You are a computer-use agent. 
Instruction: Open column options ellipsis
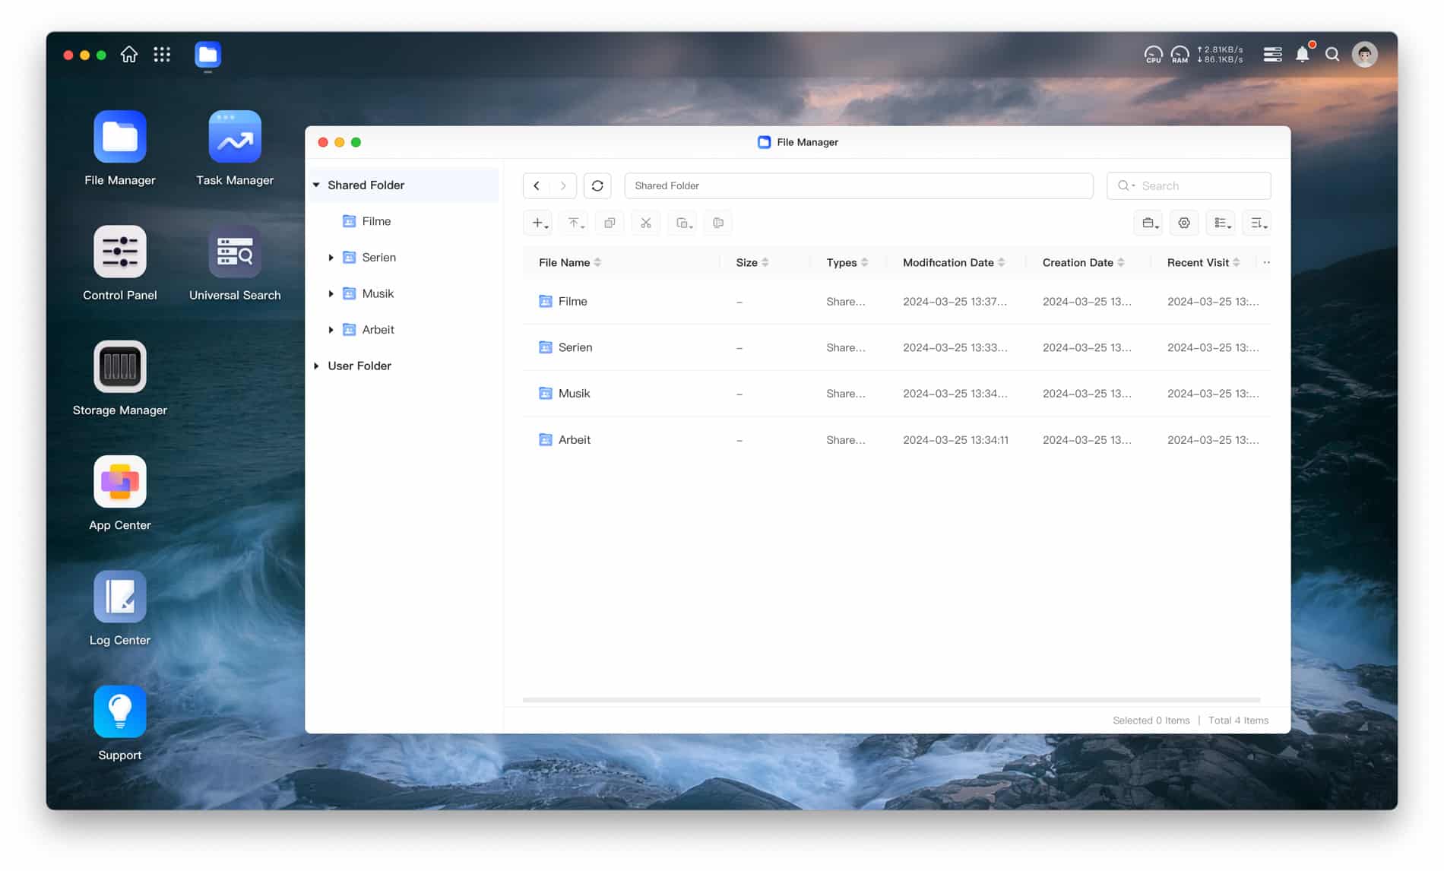tap(1266, 262)
